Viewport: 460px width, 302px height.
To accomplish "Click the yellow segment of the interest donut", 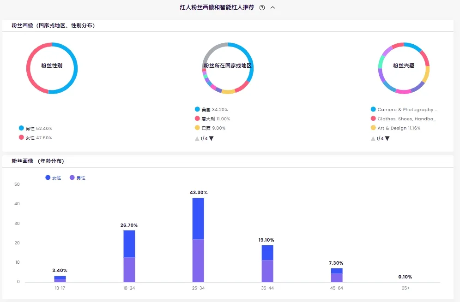I will coord(426,74).
